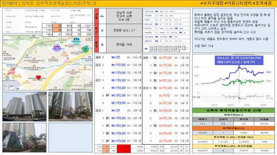Click the green 고 circle on map
277x155 pixels.
click(85, 50)
